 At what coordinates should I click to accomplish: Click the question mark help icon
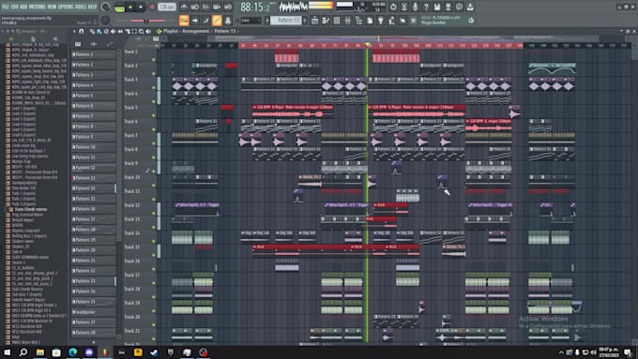[x=426, y=7]
